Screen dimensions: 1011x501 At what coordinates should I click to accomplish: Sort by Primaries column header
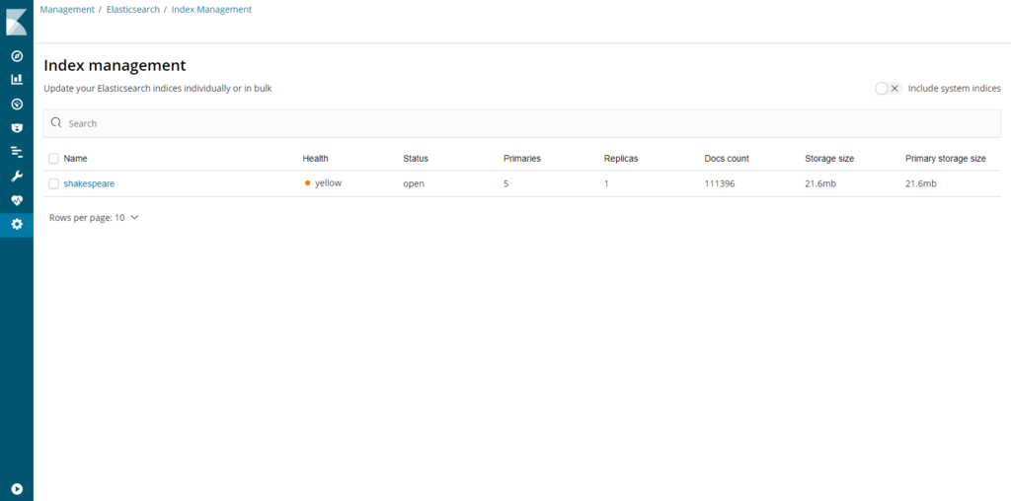(522, 159)
